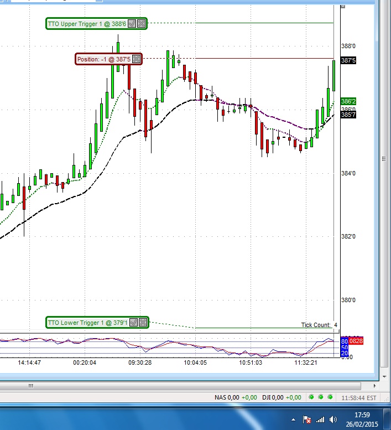
Task: Click the small button atop the price axis
Action: pyautogui.click(x=343, y=6)
